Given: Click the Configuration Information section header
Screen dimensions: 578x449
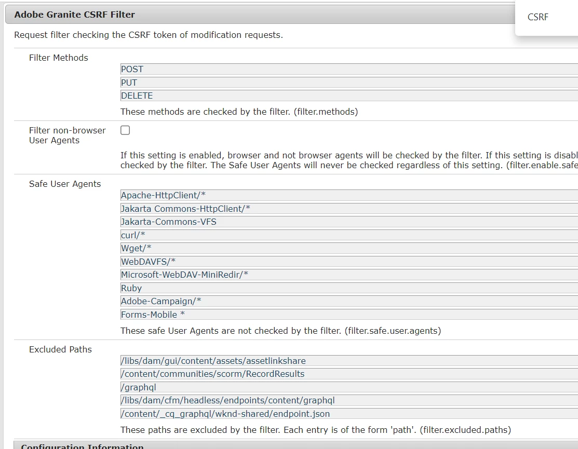Looking at the screenshot, I should 295,445.
